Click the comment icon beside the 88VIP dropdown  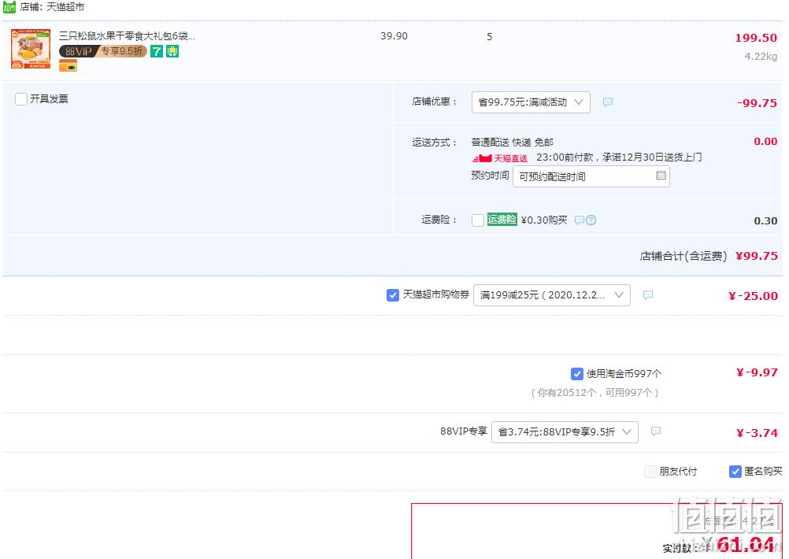click(656, 431)
